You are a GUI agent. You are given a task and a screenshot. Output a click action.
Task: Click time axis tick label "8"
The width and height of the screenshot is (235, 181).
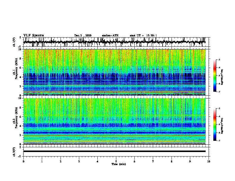click(x=172, y=161)
